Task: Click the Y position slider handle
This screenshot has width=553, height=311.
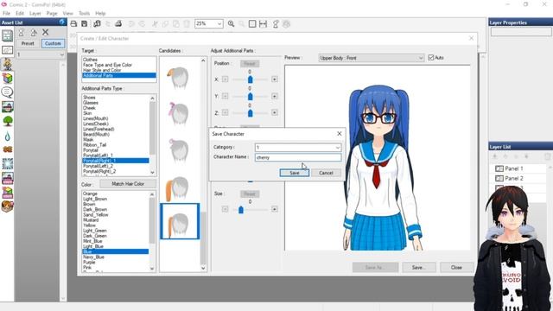Action: [250, 96]
